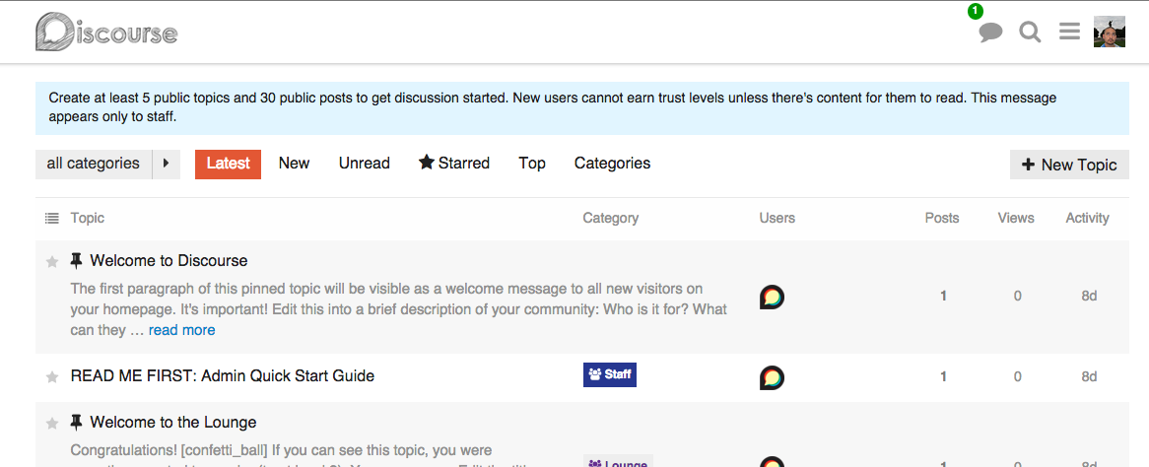Open the Welcome to the Lounge topic
The width and height of the screenshot is (1149, 467).
[x=172, y=423]
